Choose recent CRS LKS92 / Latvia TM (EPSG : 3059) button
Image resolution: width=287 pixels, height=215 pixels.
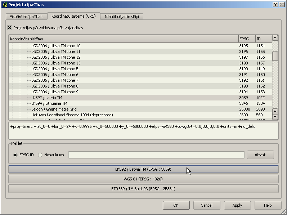coord(143,169)
